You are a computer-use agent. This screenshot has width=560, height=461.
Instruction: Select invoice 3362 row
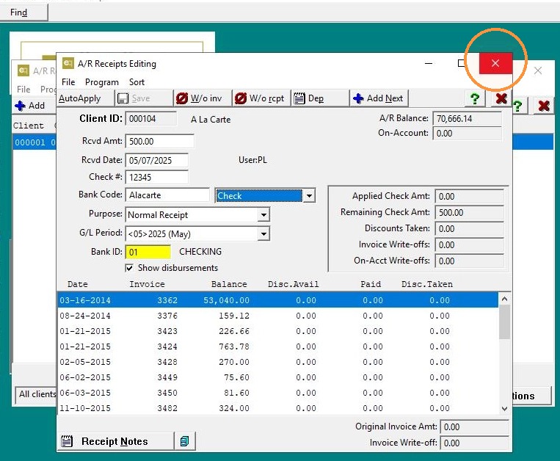coord(278,300)
